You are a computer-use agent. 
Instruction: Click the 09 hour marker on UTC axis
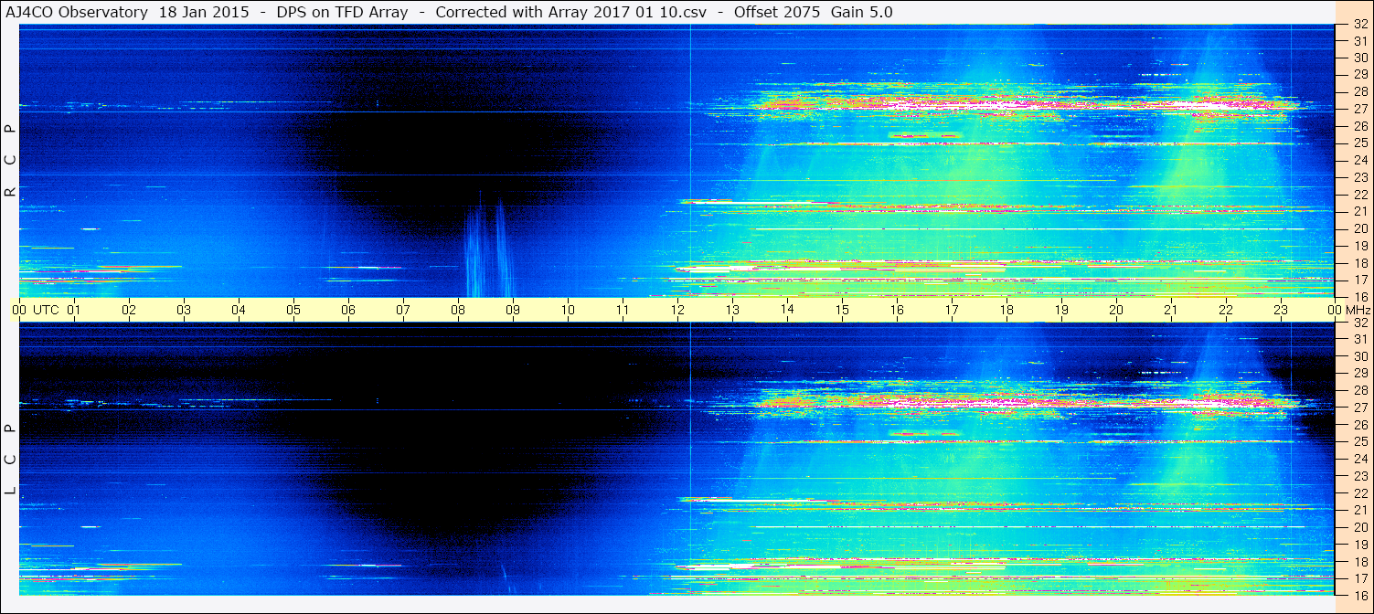513,310
